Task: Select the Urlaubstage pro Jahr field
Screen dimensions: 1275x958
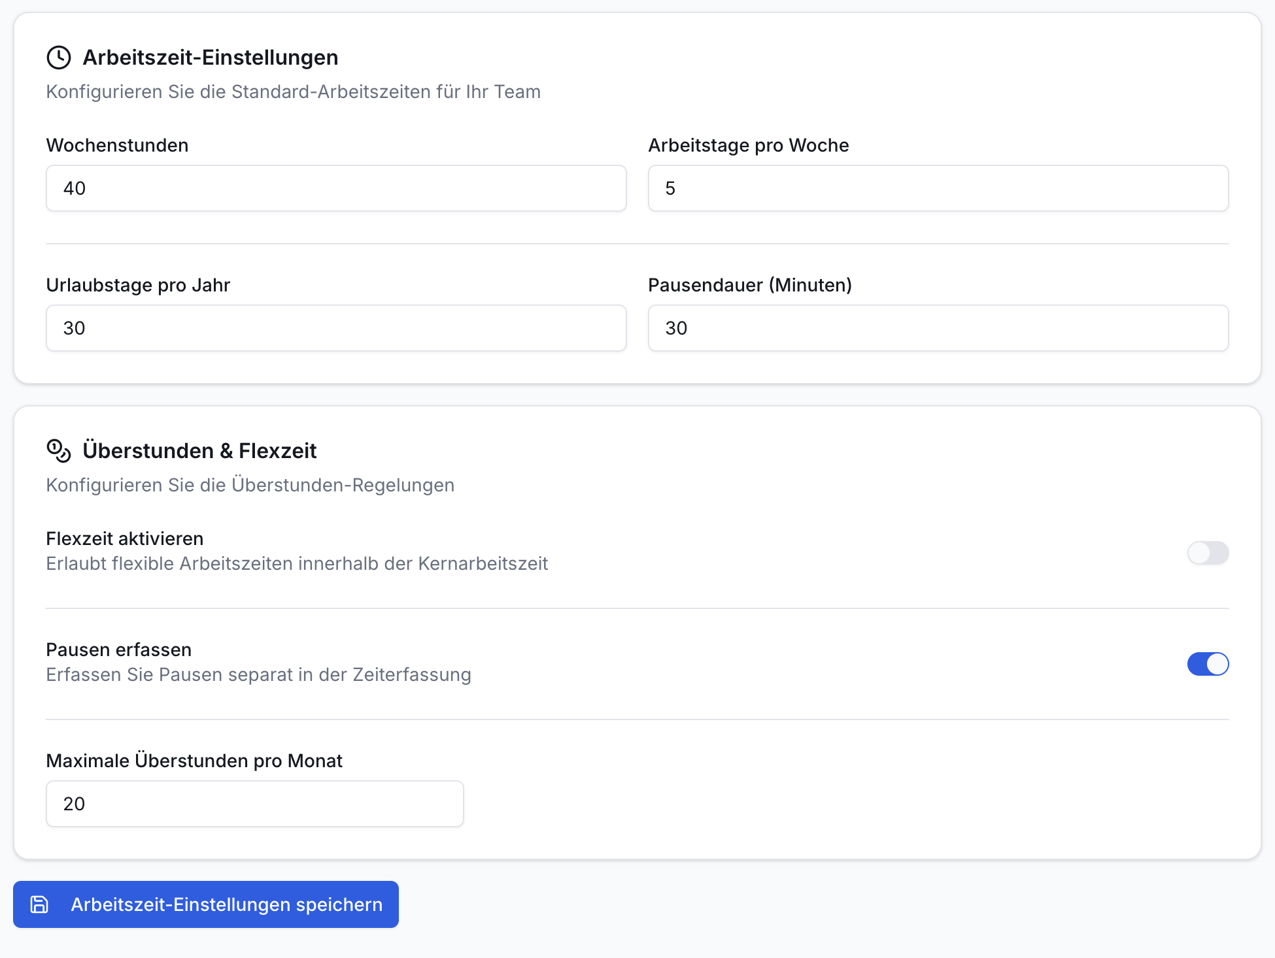Action: tap(336, 328)
